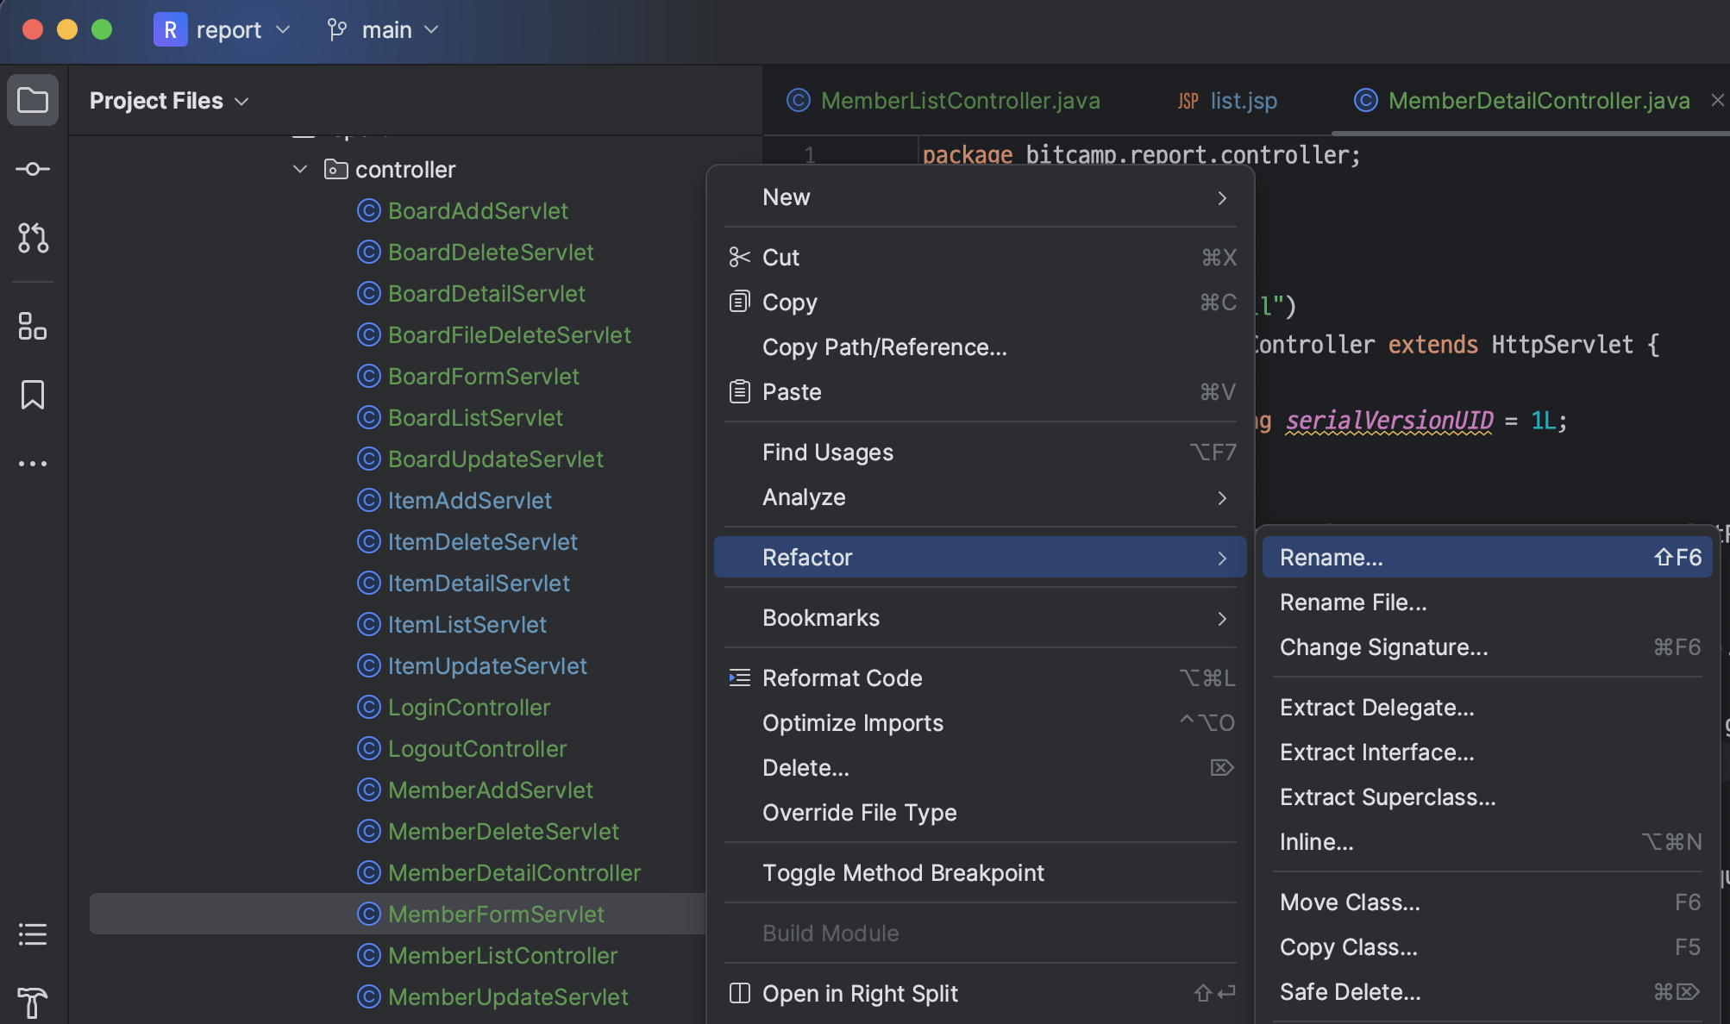
Task: Open the TODO list sidebar icon
Action: click(x=33, y=933)
